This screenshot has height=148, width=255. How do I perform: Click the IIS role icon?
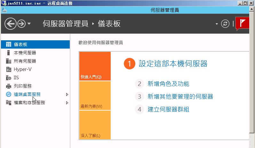pos(9,78)
